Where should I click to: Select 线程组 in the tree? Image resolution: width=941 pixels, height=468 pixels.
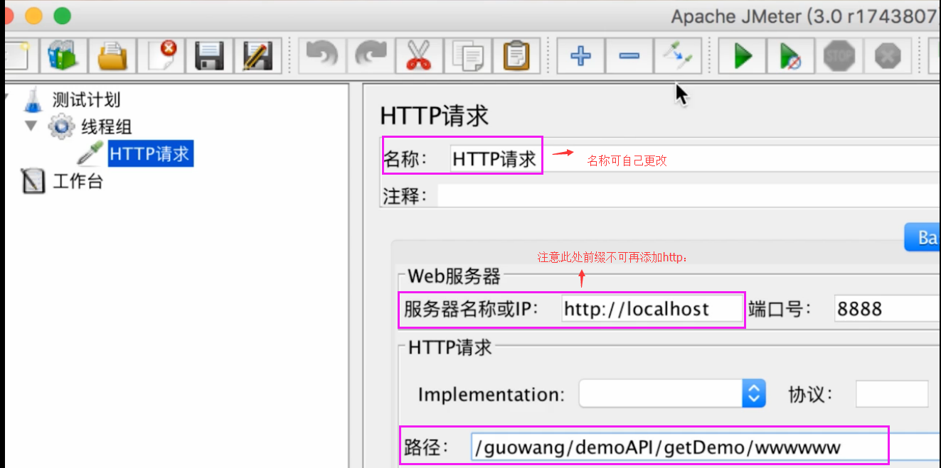[106, 126]
